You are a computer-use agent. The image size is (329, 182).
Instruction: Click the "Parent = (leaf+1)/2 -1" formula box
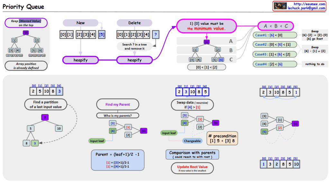(x=117, y=159)
